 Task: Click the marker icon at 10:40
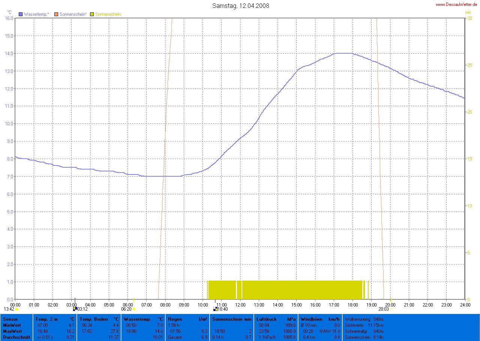(215, 309)
